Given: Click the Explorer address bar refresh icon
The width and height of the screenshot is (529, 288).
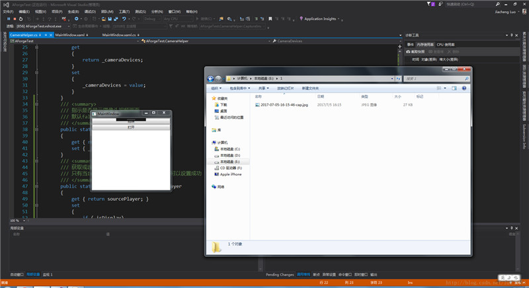Looking at the screenshot, I should point(399,79).
